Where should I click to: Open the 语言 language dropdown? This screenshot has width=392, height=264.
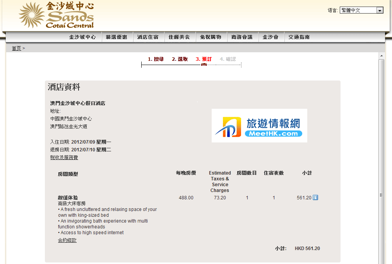click(361, 10)
